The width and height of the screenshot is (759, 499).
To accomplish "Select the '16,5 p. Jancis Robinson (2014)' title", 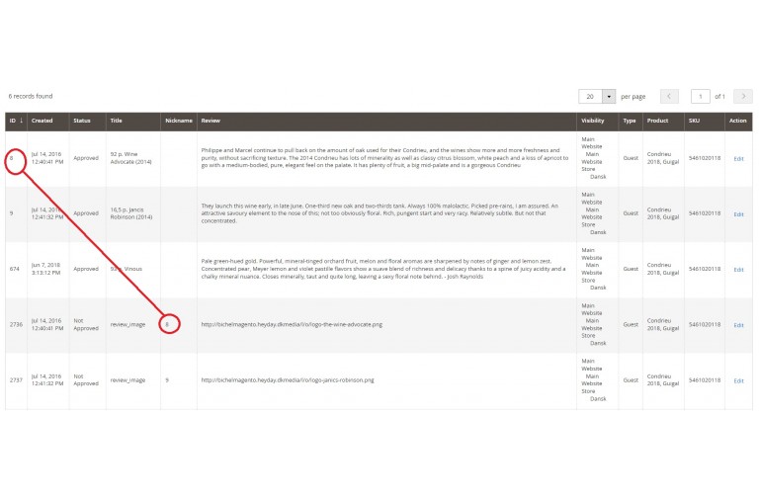I will [x=131, y=213].
